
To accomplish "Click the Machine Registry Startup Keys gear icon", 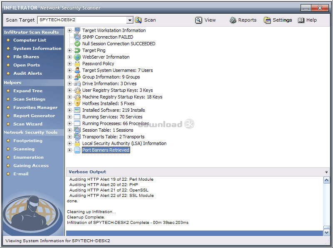I will tap(77, 97).
